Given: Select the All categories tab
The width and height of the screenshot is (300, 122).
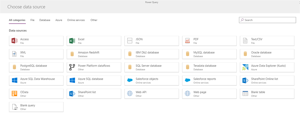Looking at the screenshot, I should coord(17,20).
